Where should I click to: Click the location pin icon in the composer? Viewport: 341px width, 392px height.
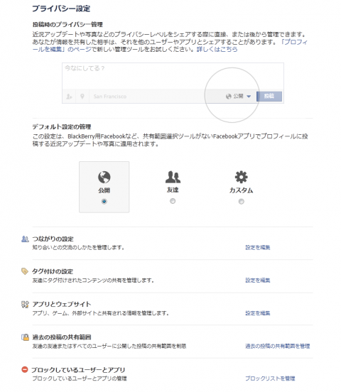(x=82, y=97)
